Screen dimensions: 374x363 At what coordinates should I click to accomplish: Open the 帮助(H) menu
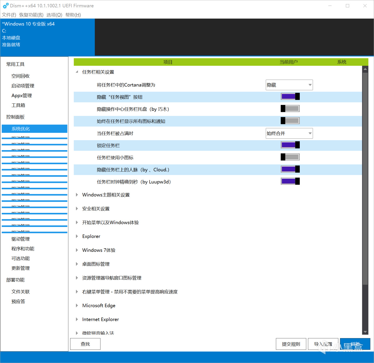click(73, 15)
